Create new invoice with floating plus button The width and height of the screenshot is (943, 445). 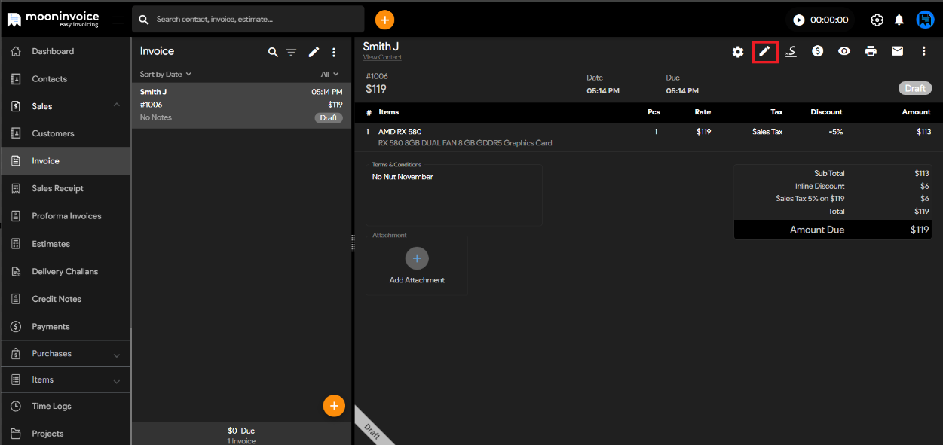tap(334, 405)
